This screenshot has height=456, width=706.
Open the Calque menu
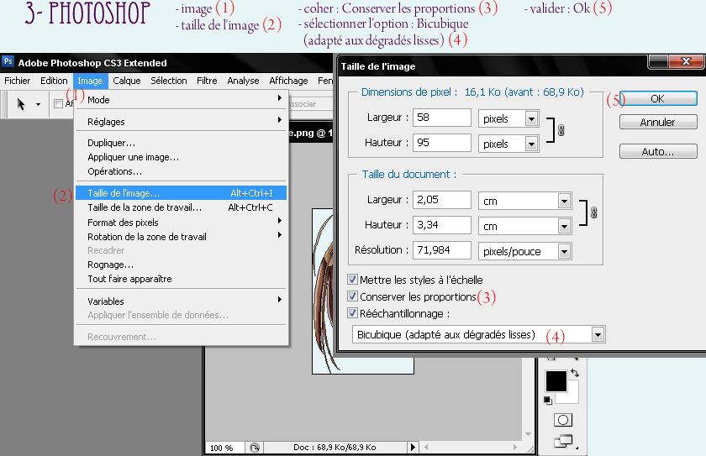(127, 81)
